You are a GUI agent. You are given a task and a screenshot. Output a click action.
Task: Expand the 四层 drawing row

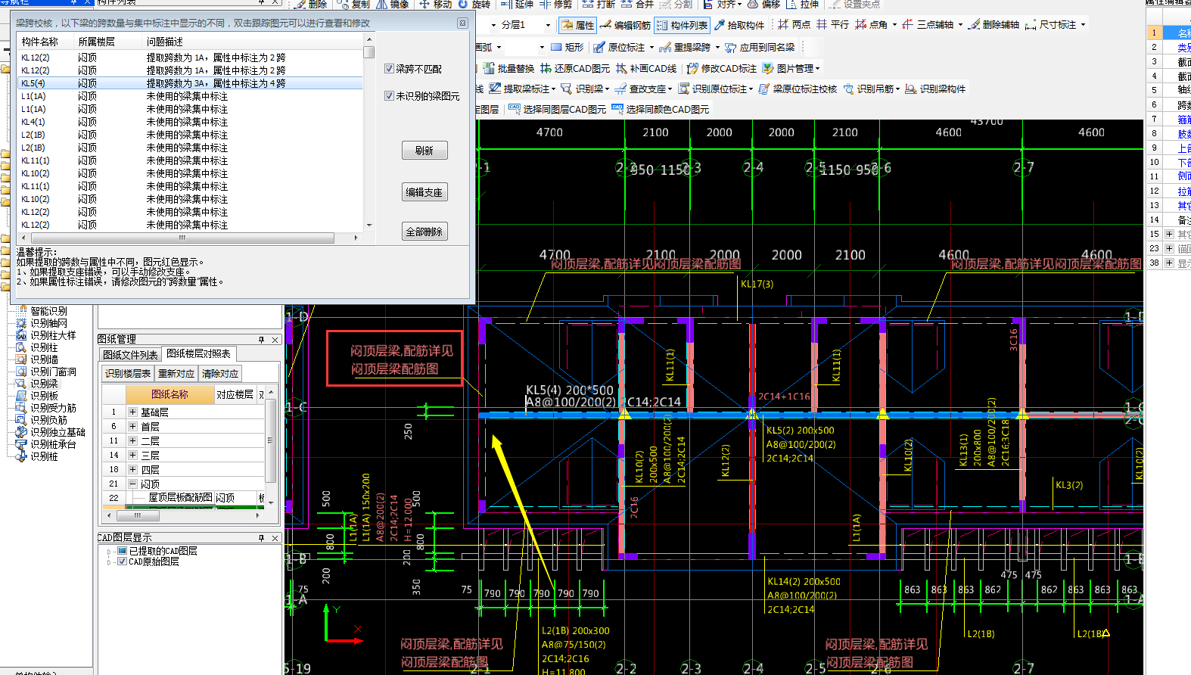click(x=132, y=469)
